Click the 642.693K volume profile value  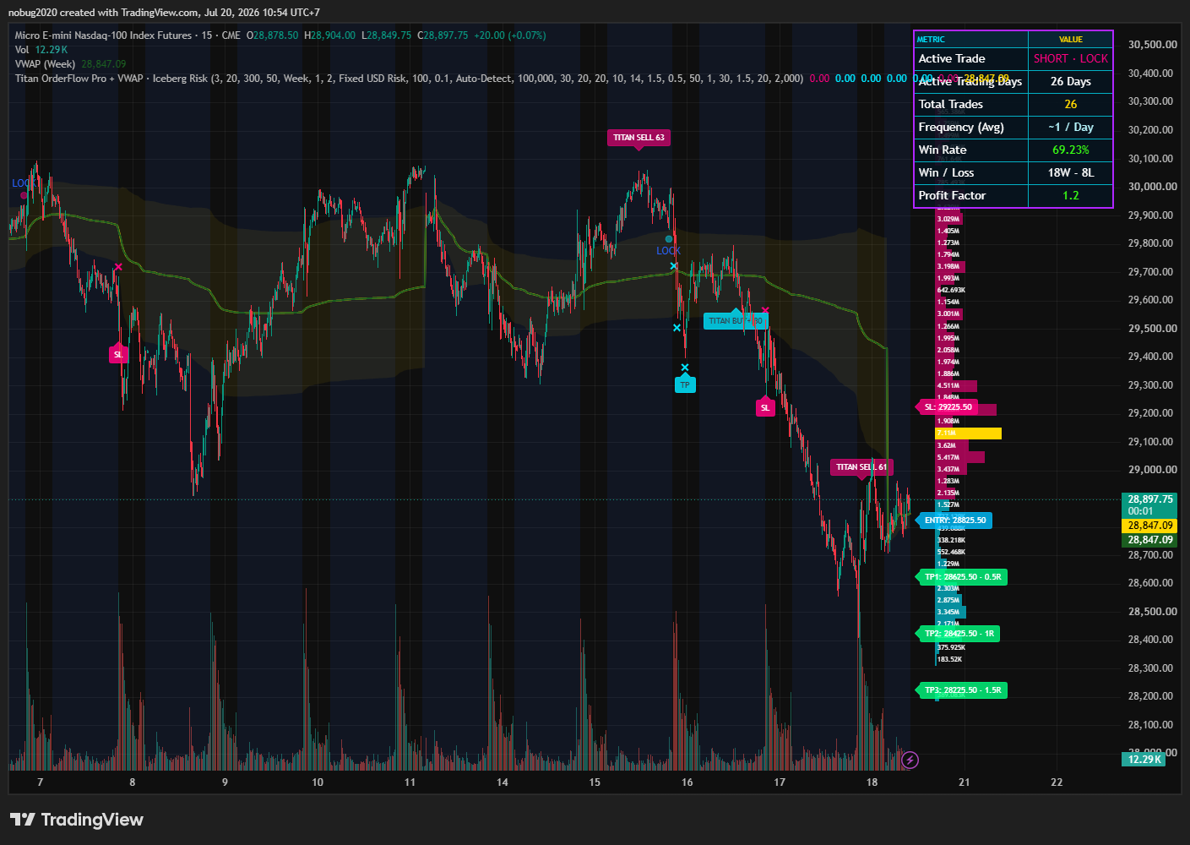[951, 290]
